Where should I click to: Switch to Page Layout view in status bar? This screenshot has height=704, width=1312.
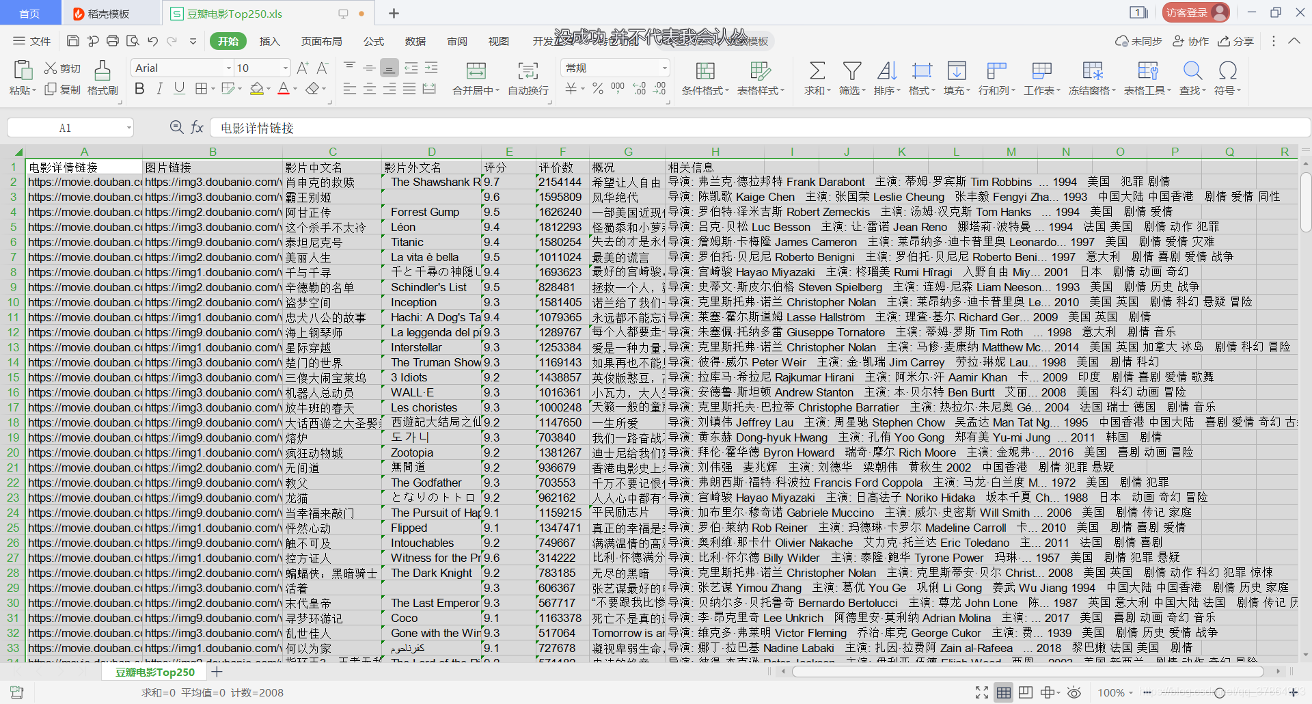pos(1025,692)
